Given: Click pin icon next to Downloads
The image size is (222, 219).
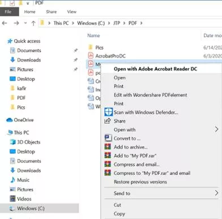Looking at the screenshot, I should point(76,60).
